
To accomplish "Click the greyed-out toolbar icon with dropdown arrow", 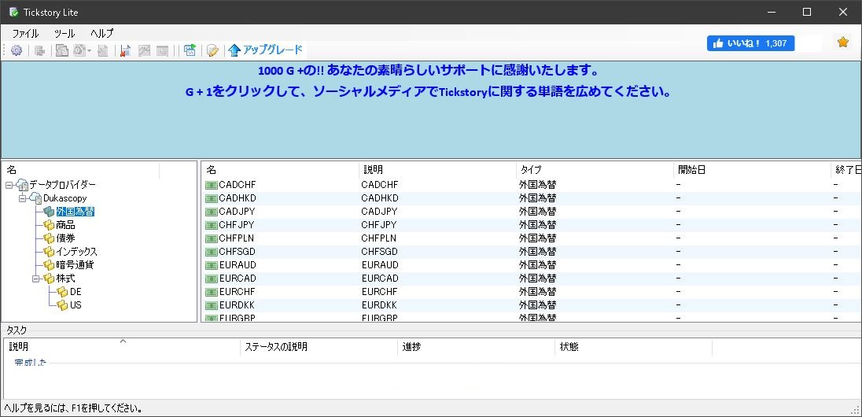I will [x=79, y=50].
